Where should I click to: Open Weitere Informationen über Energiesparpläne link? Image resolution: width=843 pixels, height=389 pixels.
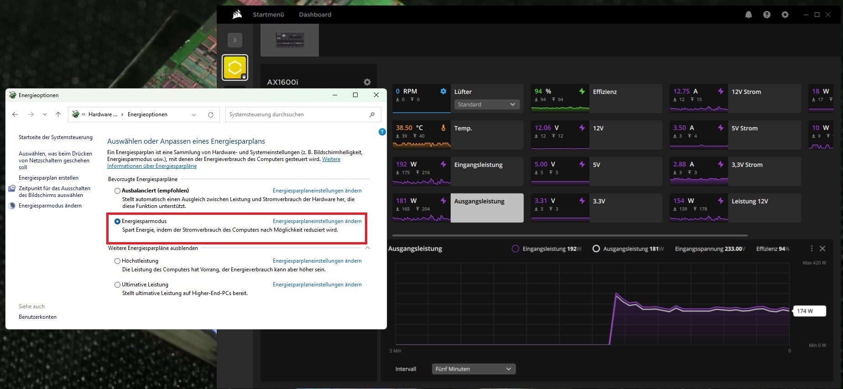[152, 166]
